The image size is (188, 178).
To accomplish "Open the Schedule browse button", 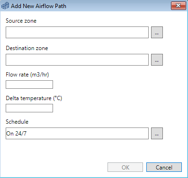I will pos(157,134).
